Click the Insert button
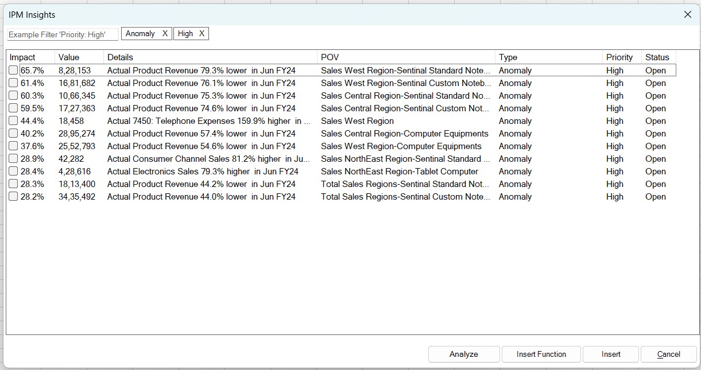Screen dimensions: 701x370 [611, 354]
